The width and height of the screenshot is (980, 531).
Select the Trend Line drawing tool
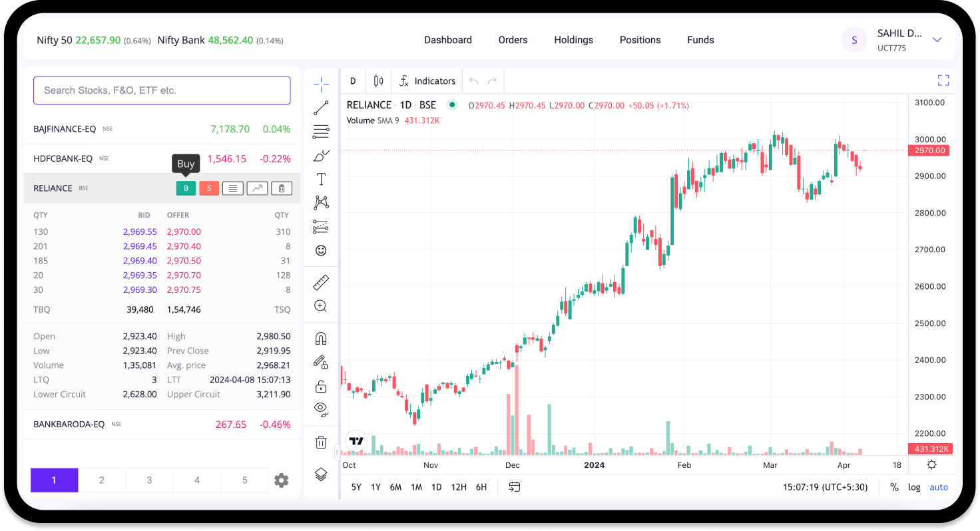pyautogui.click(x=320, y=107)
